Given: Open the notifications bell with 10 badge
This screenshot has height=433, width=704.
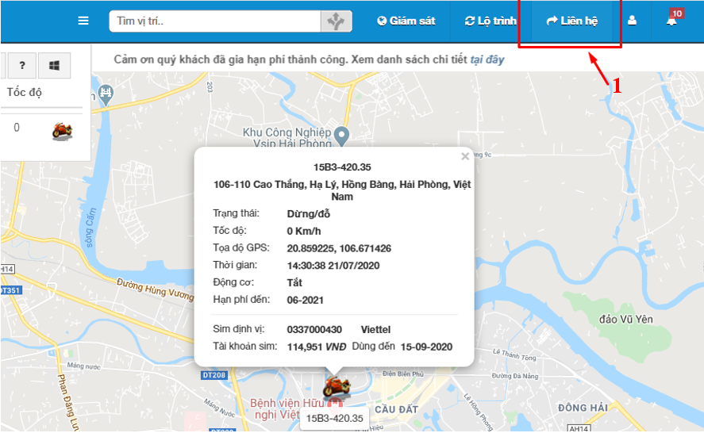Looking at the screenshot, I should coord(671,20).
